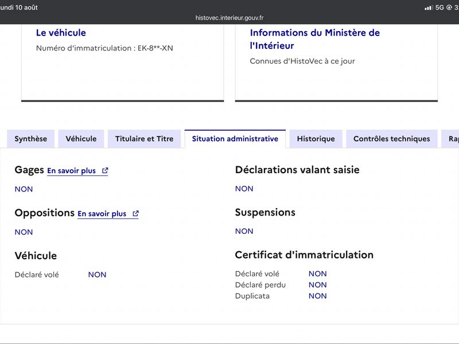Go to the Historique tab
The height and width of the screenshot is (344, 459).
coord(316,139)
